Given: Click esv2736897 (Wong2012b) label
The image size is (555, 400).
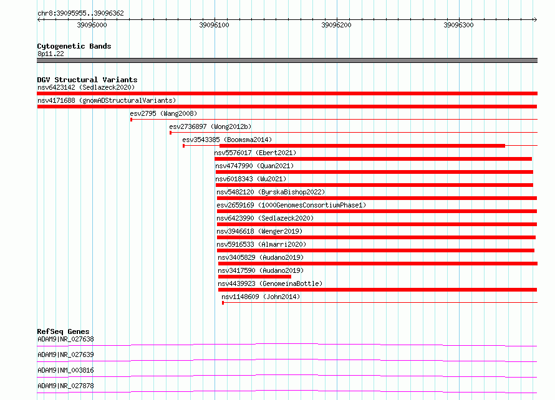Looking at the screenshot, I should pyautogui.click(x=210, y=126).
